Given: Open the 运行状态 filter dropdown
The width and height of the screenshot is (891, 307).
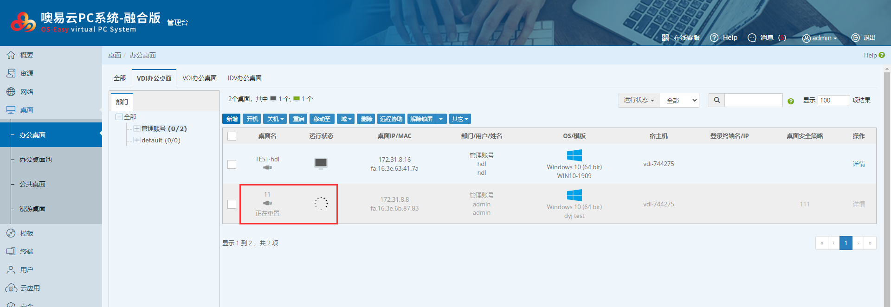Looking at the screenshot, I should coord(639,100).
